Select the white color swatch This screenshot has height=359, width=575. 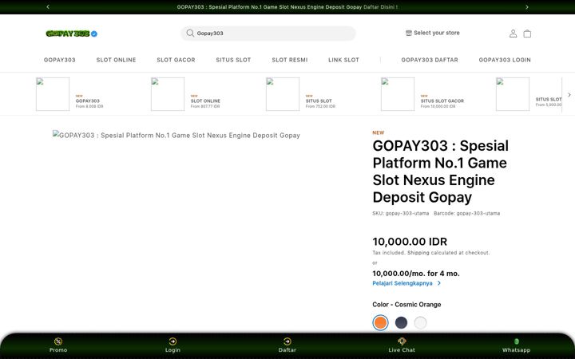pos(420,323)
